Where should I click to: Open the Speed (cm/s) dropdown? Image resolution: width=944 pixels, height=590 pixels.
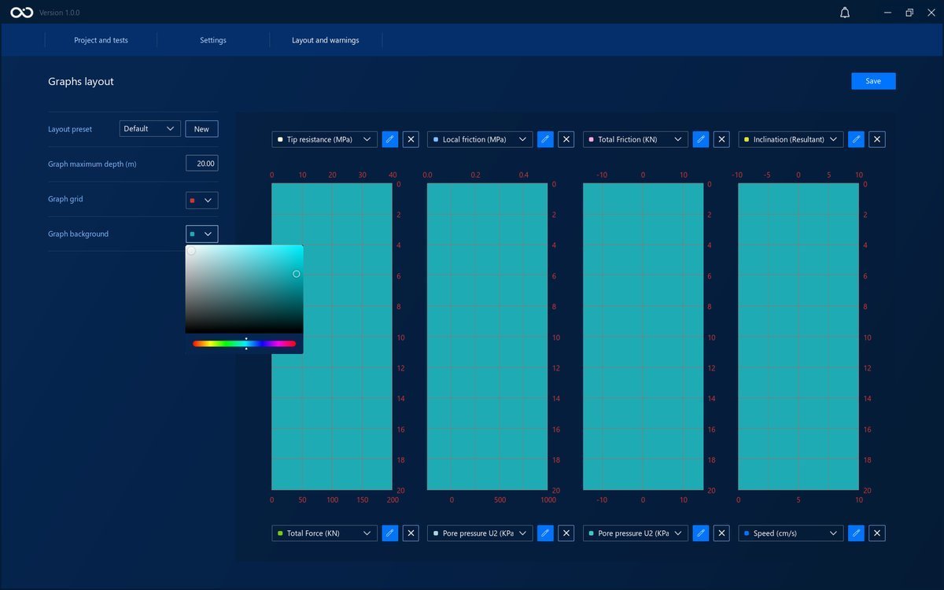791,533
